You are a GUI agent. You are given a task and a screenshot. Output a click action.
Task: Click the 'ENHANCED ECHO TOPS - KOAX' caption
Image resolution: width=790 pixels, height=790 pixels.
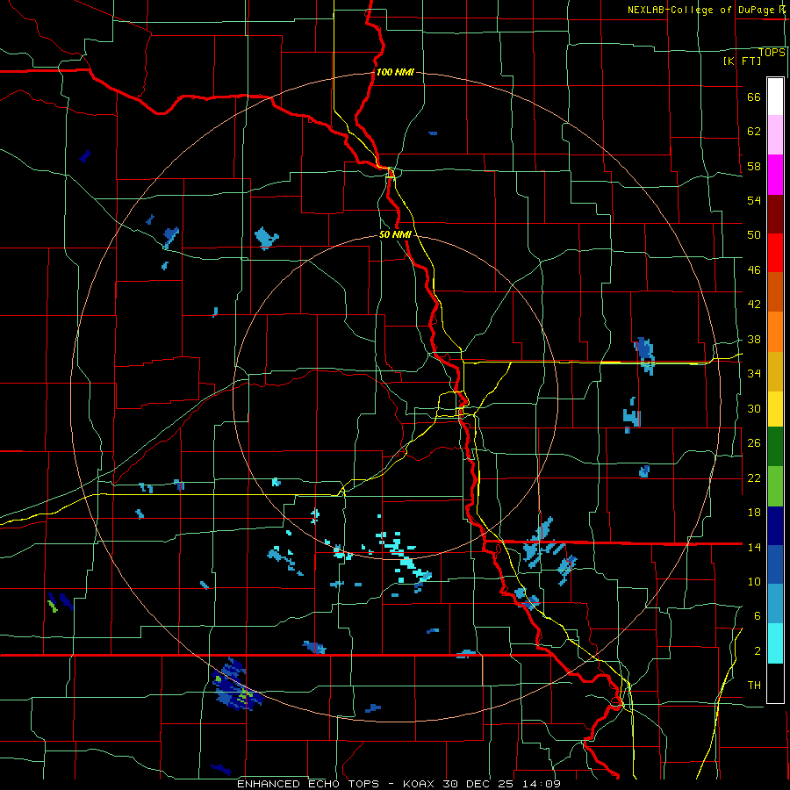click(x=336, y=784)
